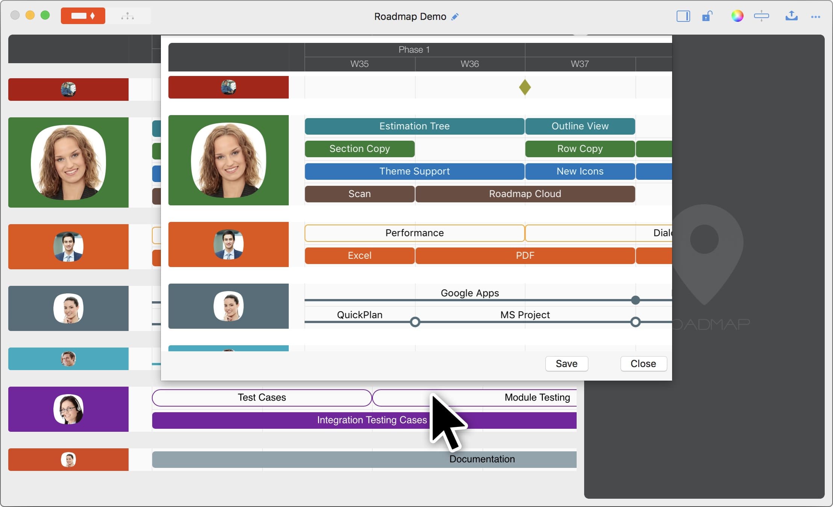Click the W36 week column header

[470, 64]
